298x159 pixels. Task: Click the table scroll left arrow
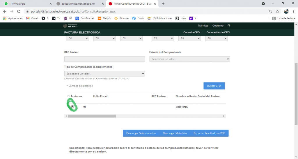[66, 116]
